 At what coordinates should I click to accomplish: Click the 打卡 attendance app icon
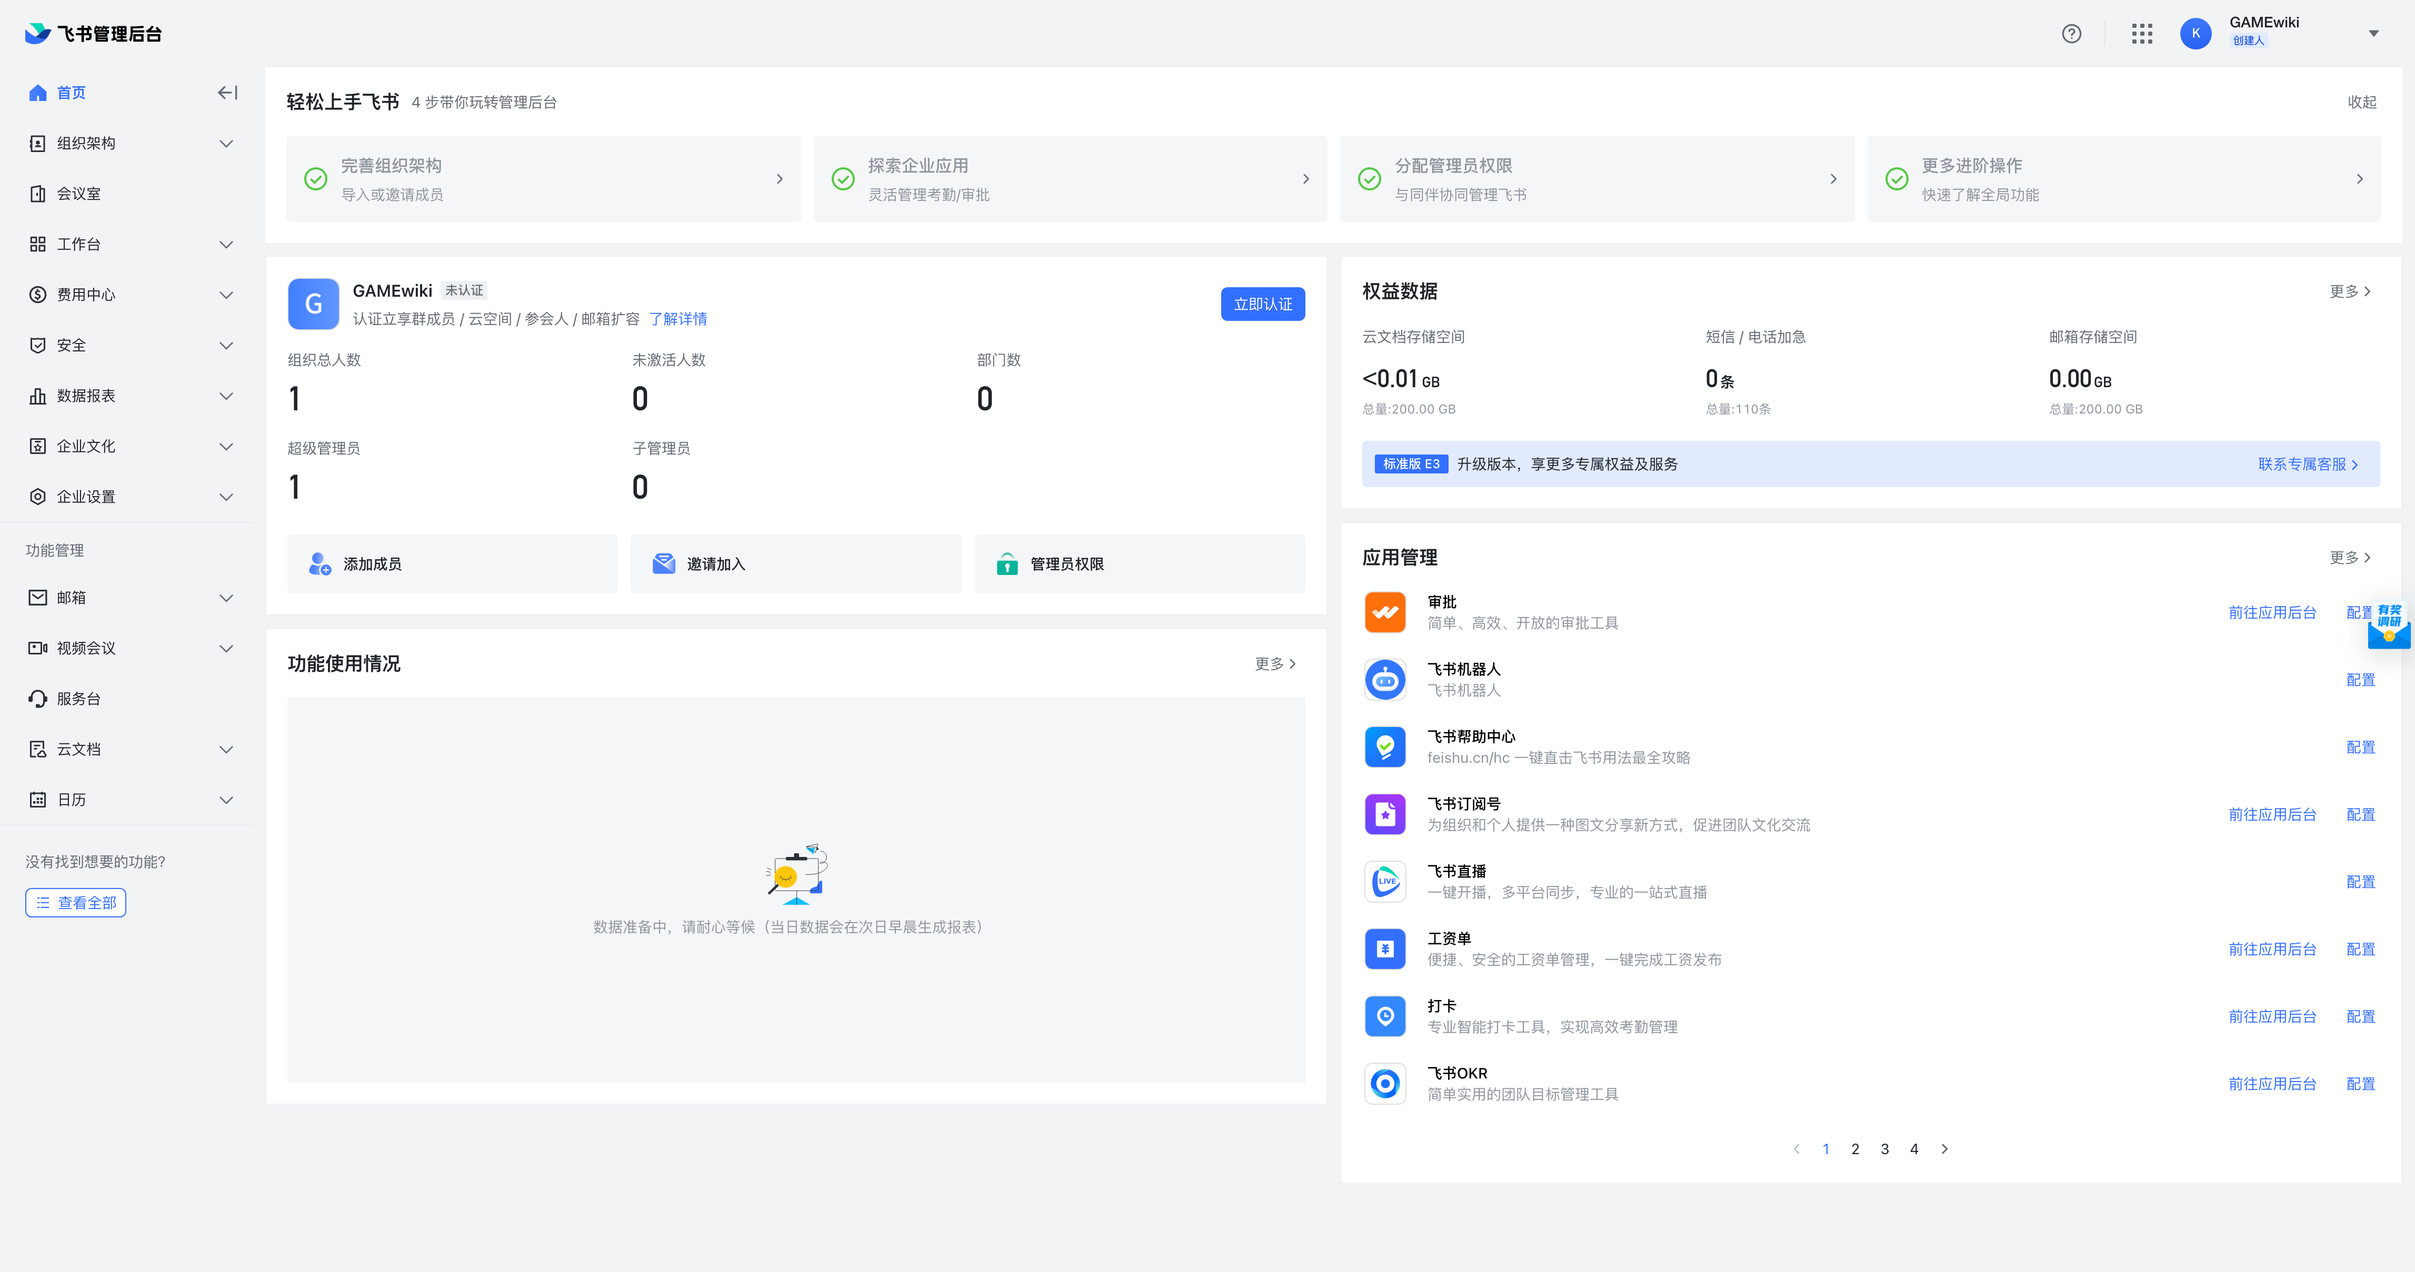point(1385,1016)
